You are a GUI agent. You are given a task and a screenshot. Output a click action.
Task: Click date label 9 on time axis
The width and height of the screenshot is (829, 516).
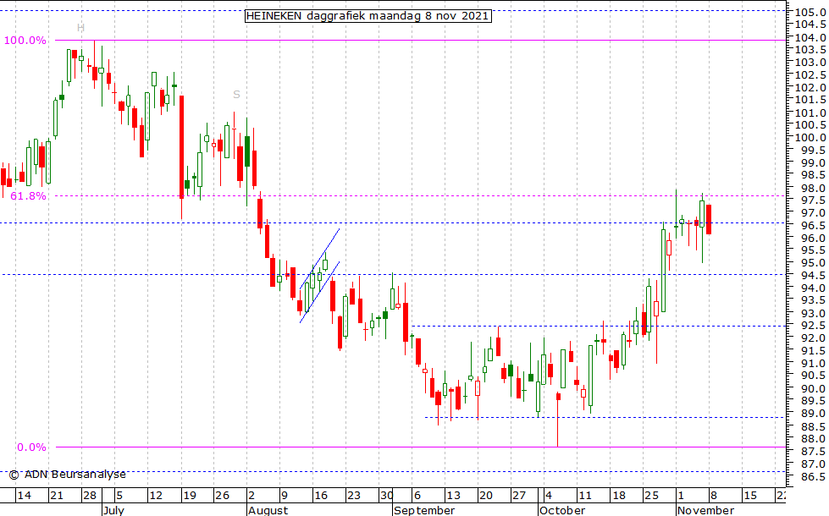(284, 496)
